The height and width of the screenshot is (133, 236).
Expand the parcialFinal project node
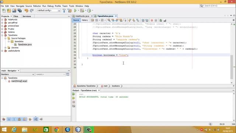click(2, 23)
